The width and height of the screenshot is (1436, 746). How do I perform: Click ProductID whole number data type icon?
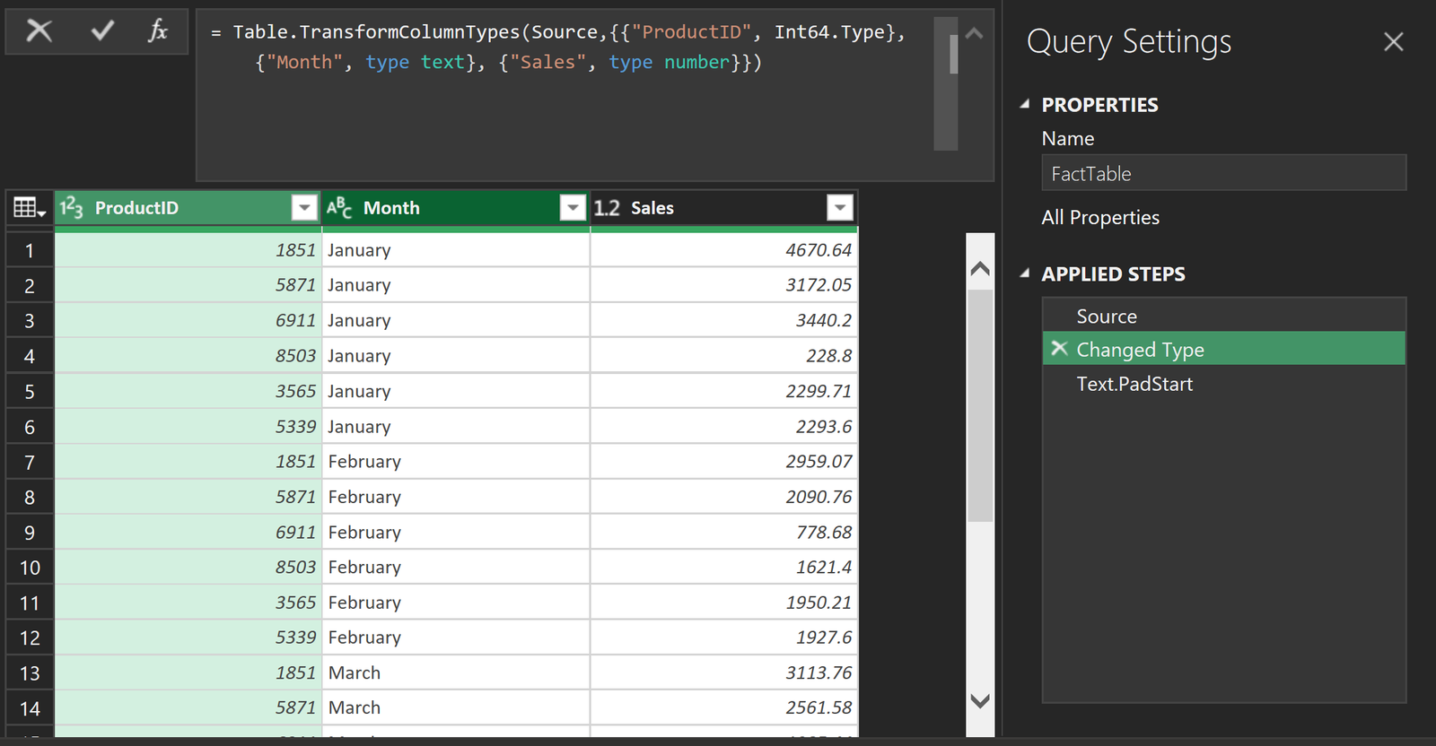coord(72,208)
